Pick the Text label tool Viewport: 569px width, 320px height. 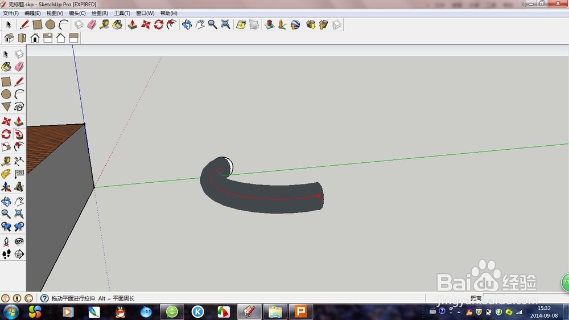pos(19,174)
